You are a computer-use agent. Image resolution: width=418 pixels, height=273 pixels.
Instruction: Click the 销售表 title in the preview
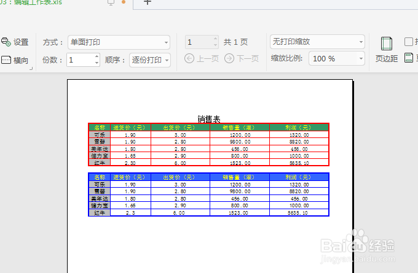tap(209, 119)
